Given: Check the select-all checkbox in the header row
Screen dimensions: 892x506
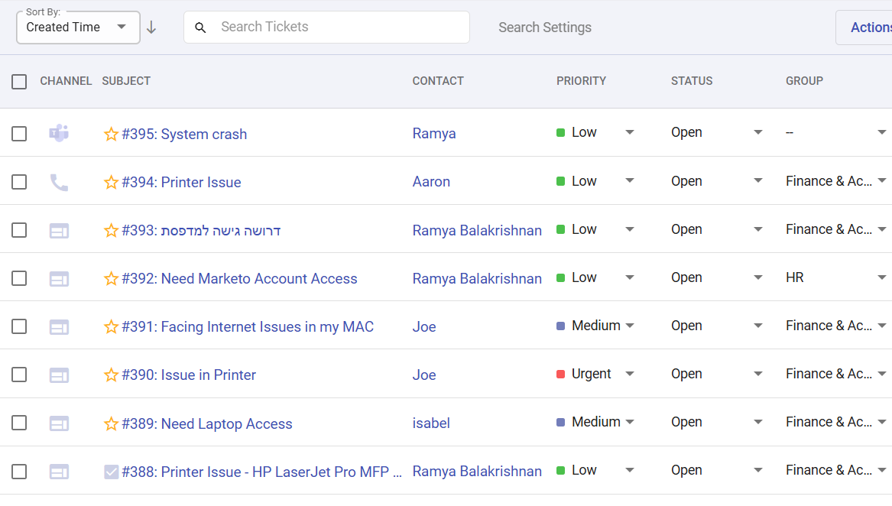Looking at the screenshot, I should pyautogui.click(x=19, y=81).
